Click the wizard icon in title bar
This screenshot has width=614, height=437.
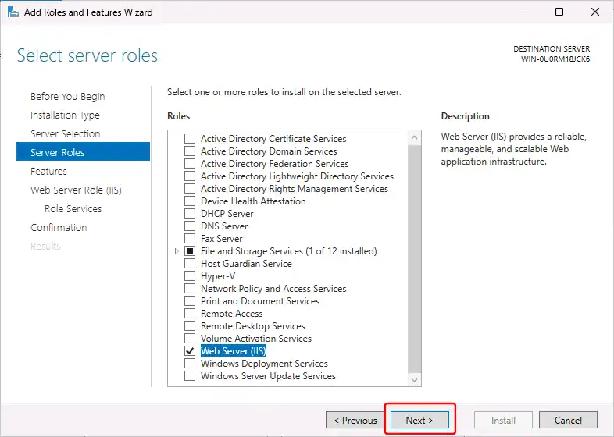tap(12, 12)
